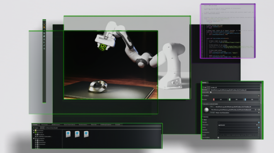
Task: Open the Orientation rightHanded dropdown
Action: click(238, 125)
